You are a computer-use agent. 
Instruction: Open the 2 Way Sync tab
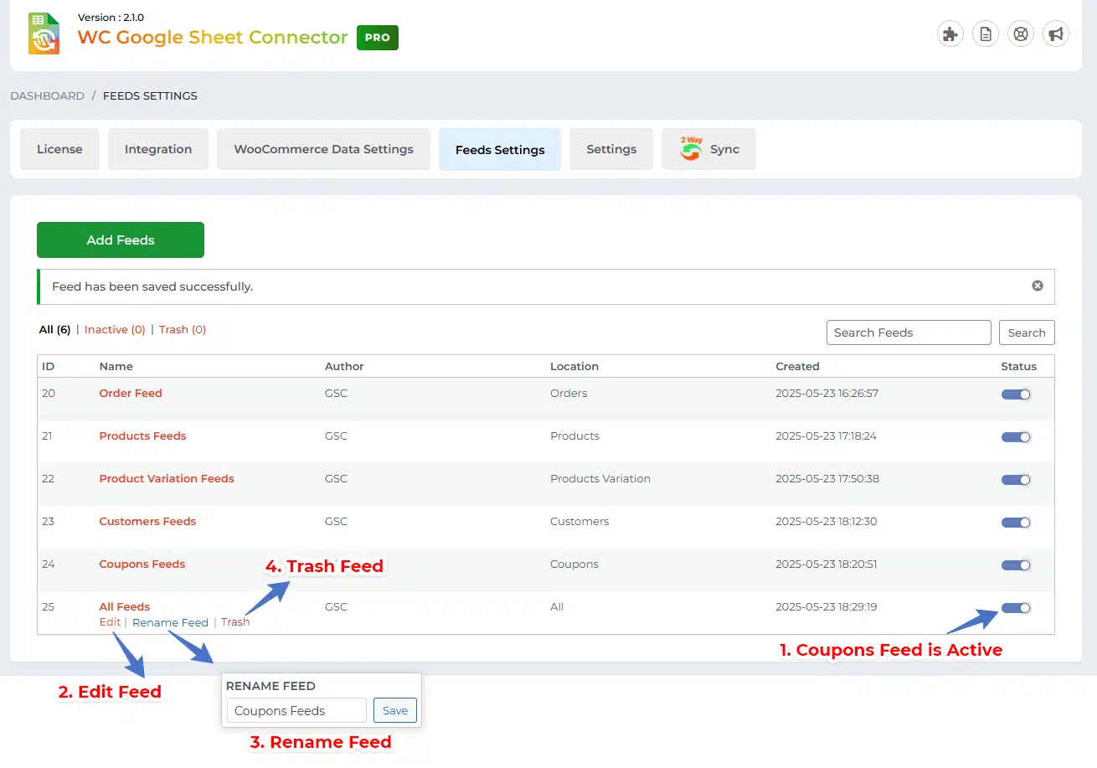[708, 149]
